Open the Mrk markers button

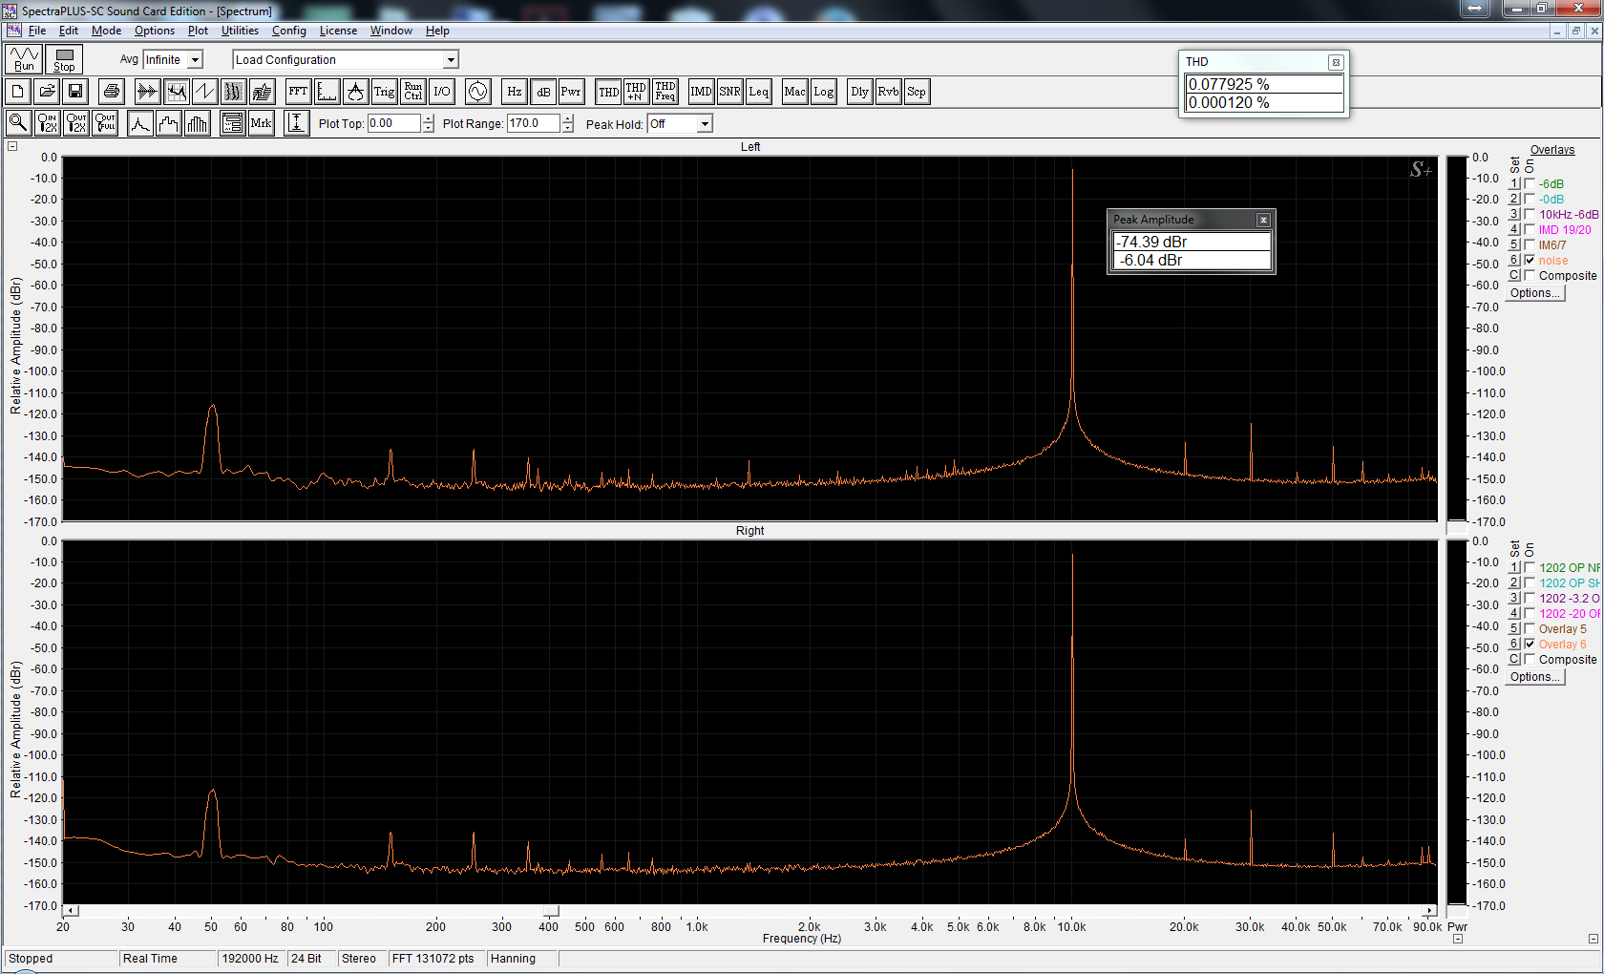coord(261,123)
